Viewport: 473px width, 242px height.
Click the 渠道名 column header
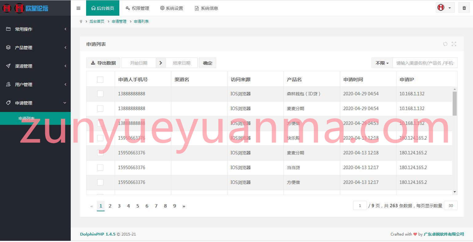pyautogui.click(x=182, y=79)
